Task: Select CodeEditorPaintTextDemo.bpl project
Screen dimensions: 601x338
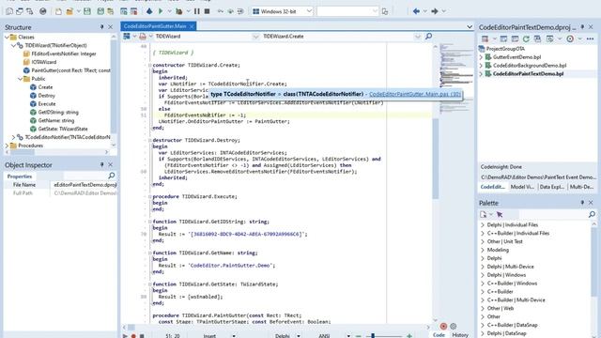Action: click(528, 73)
